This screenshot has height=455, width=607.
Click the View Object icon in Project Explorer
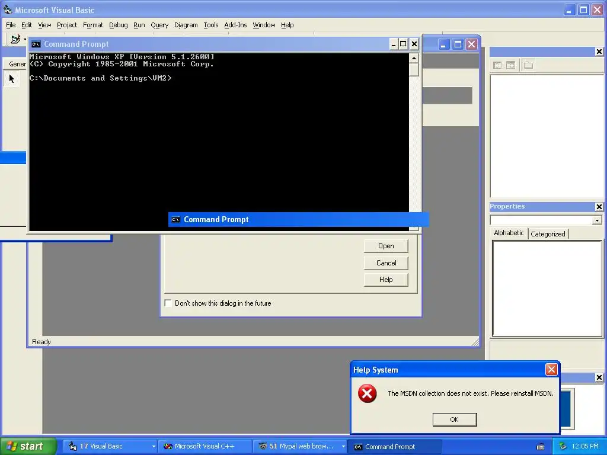pos(510,65)
